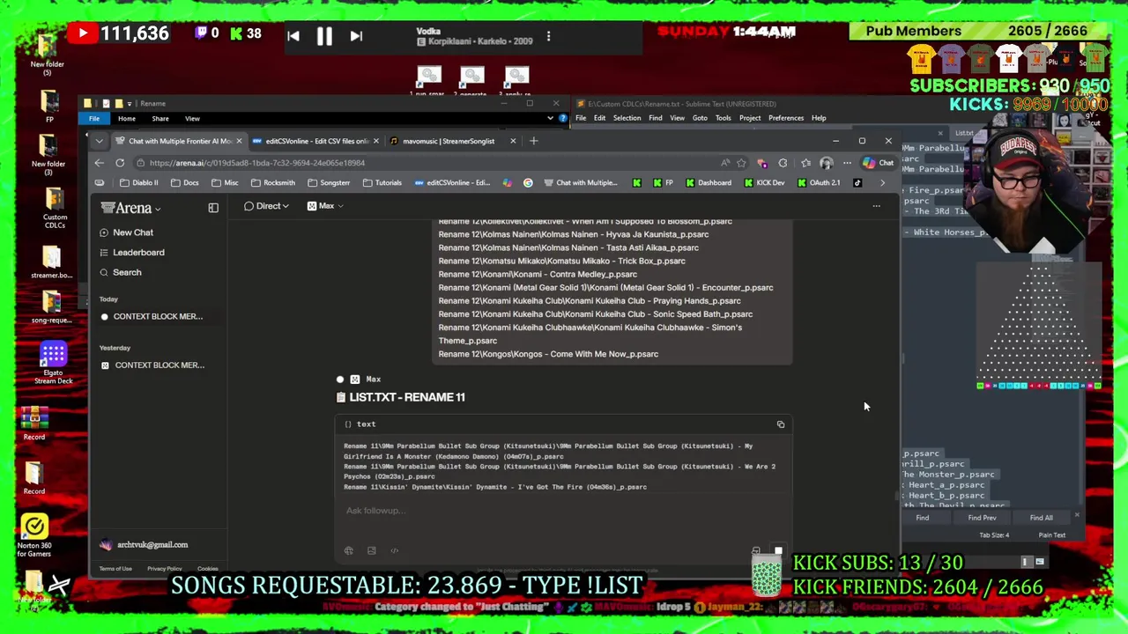Viewport: 1128px width, 634px height.
Task: Switch to mavomusic StreamerSonglist tab
Action: [x=448, y=141]
